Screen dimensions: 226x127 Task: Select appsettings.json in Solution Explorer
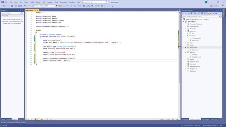(x=195, y=66)
